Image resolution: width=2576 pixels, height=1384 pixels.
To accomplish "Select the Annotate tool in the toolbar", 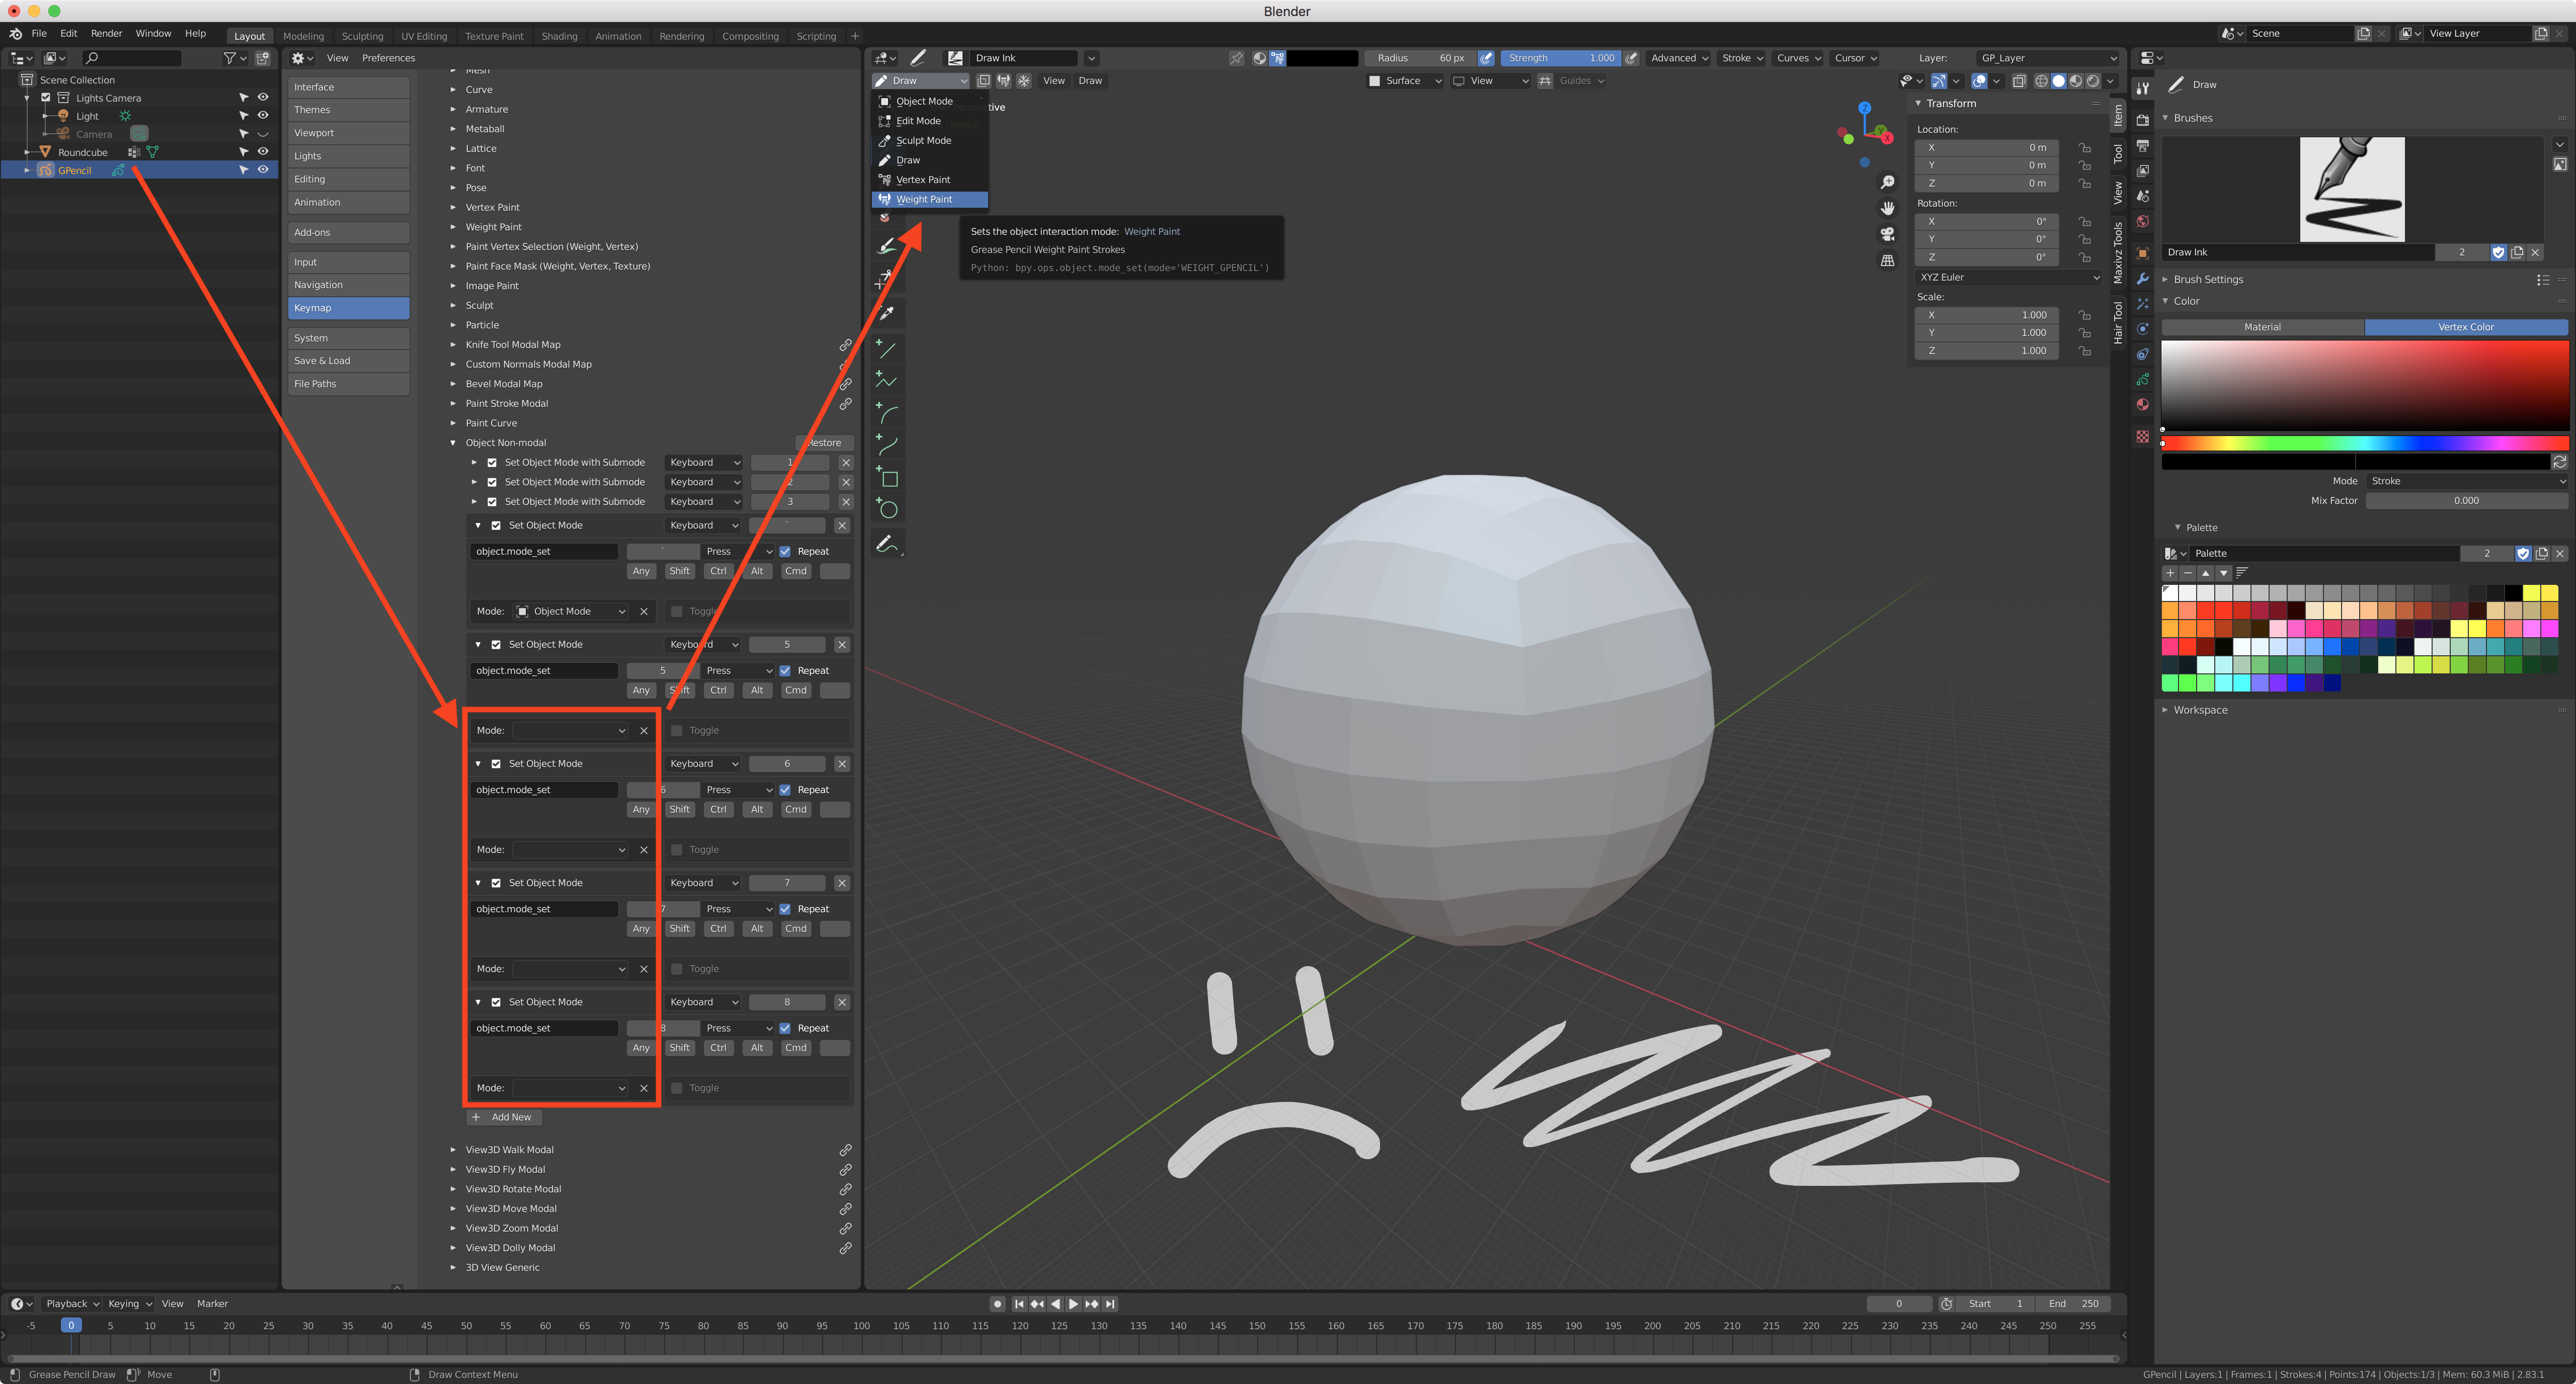I will pyautogui.click(x=887, y=544).
